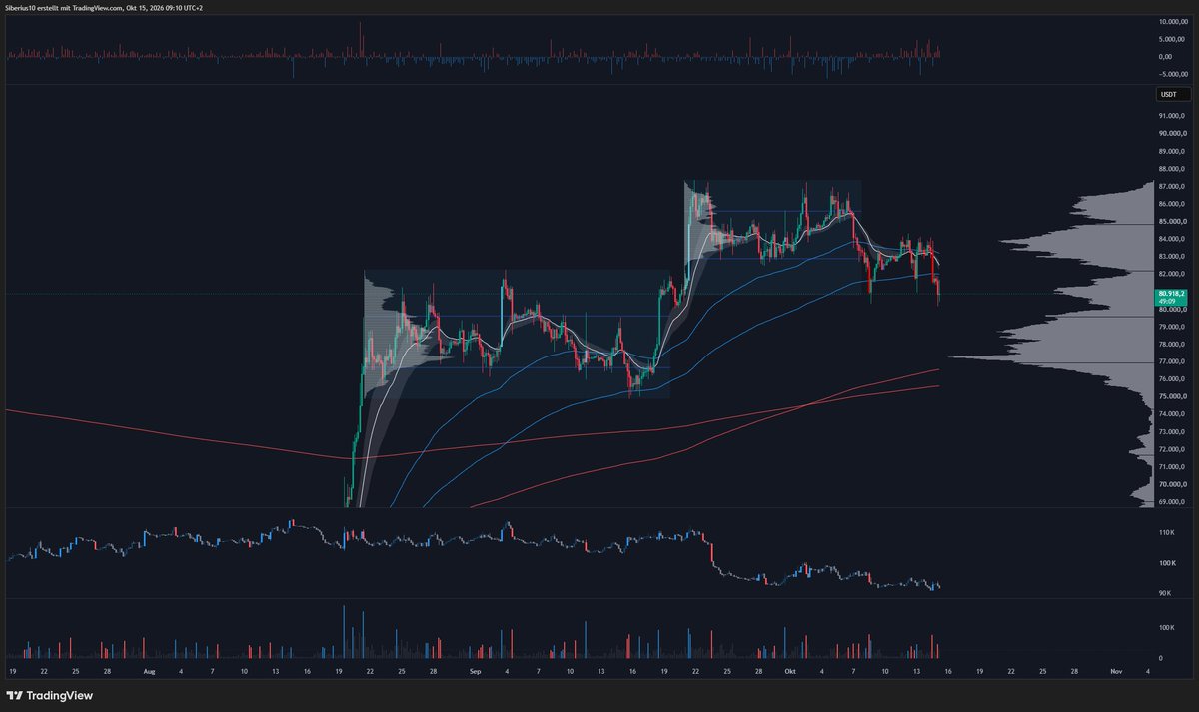Click the 76.000,0 price axis label
The width and height of the screenshot is (1199, 712).
click(1171, 379)
